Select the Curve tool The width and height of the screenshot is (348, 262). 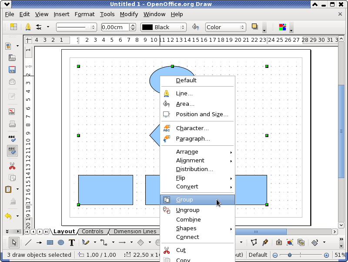(85, 242)
